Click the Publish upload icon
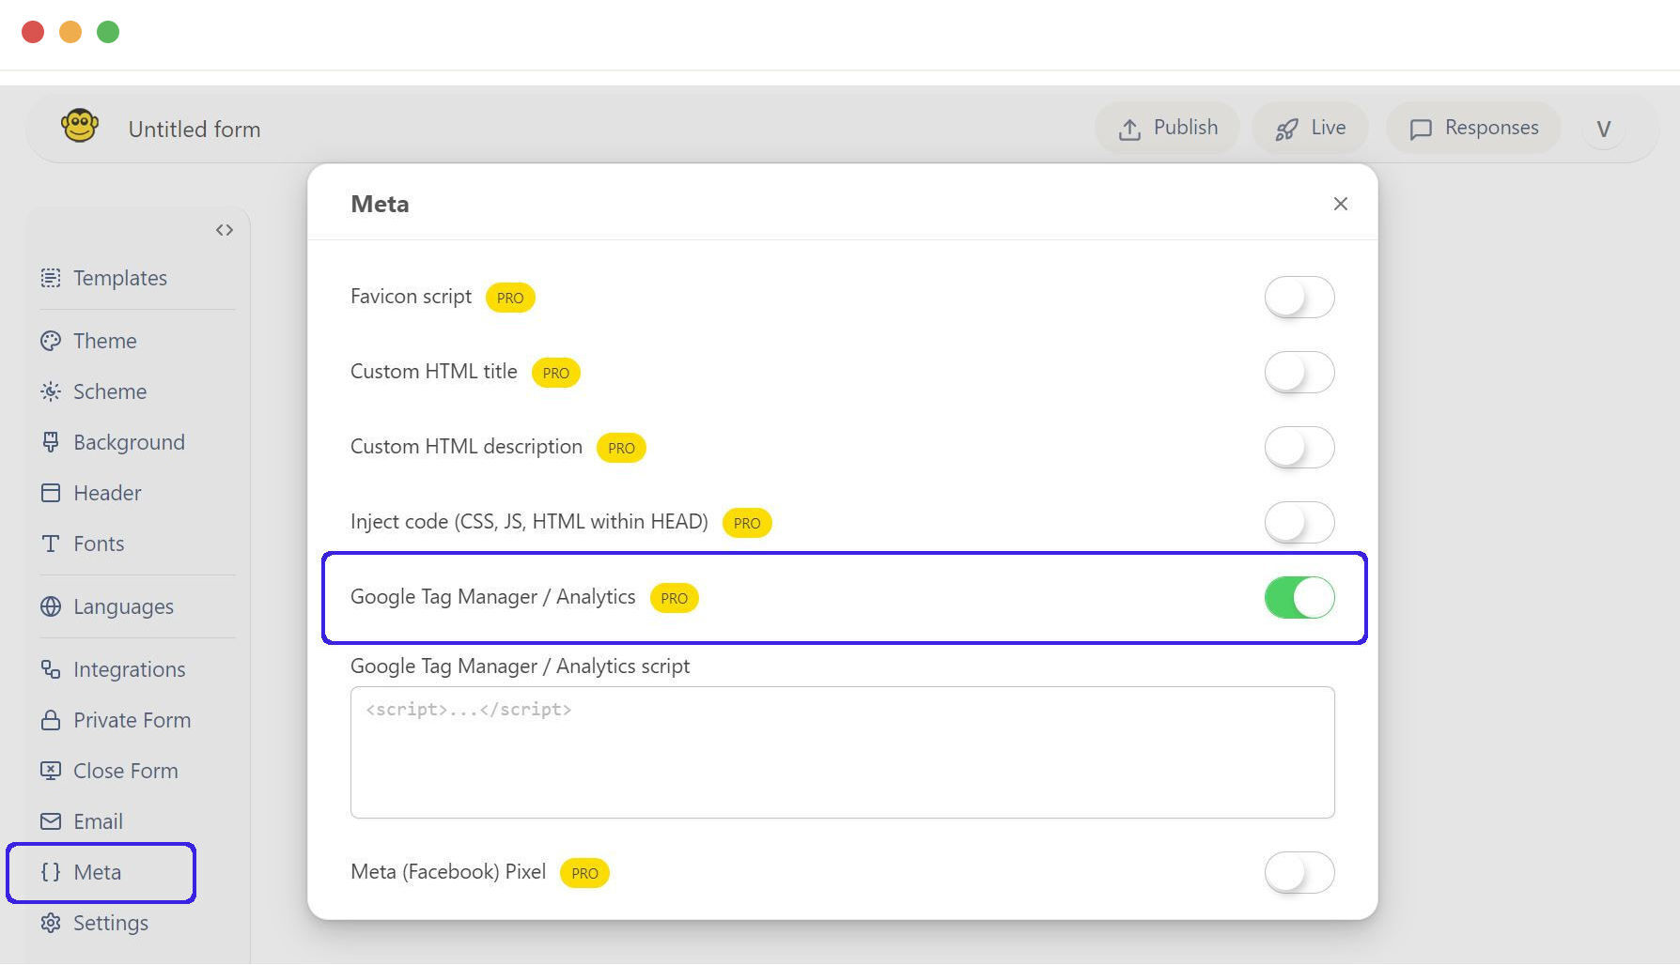 pyautogui.click(x=1129, y=130)
